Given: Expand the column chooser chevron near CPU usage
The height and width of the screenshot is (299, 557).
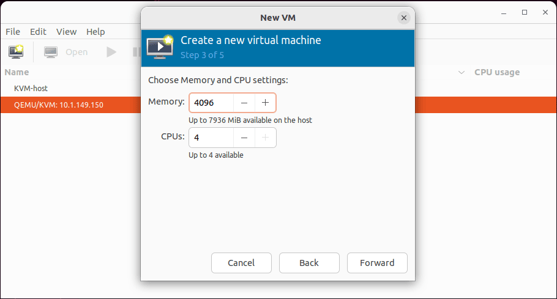Looking at the screenshot, I should coord(461,72).
